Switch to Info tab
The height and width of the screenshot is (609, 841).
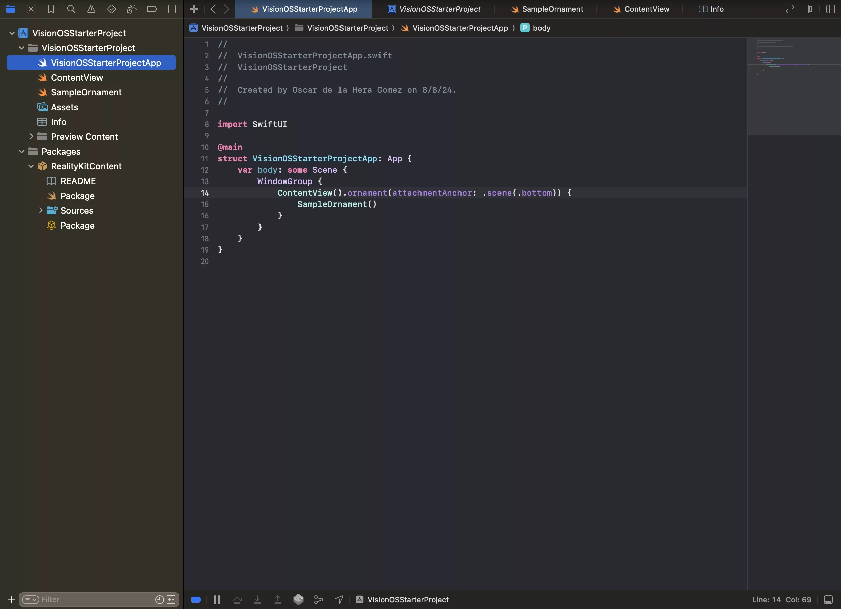[711, 9]
